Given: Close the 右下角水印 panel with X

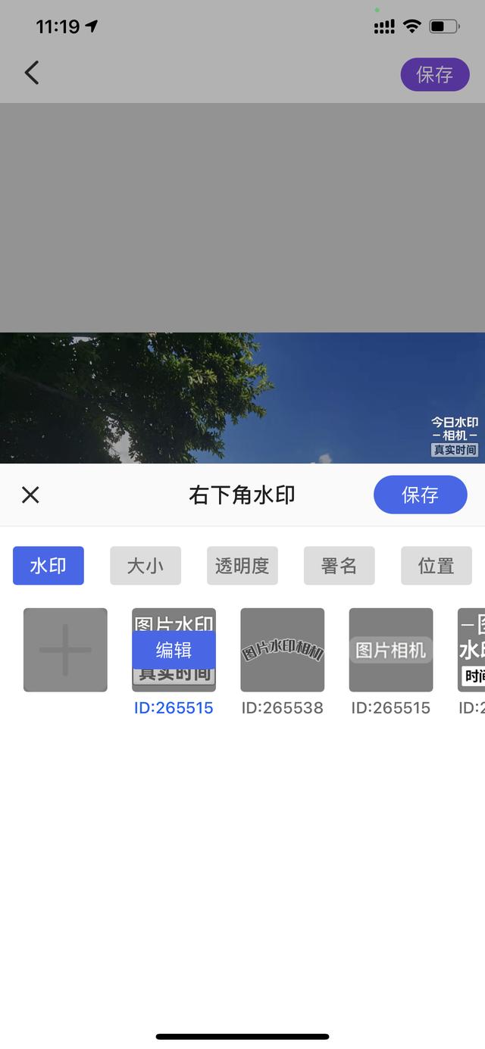Looking at the screenshot, I should [x=30, y=495].
